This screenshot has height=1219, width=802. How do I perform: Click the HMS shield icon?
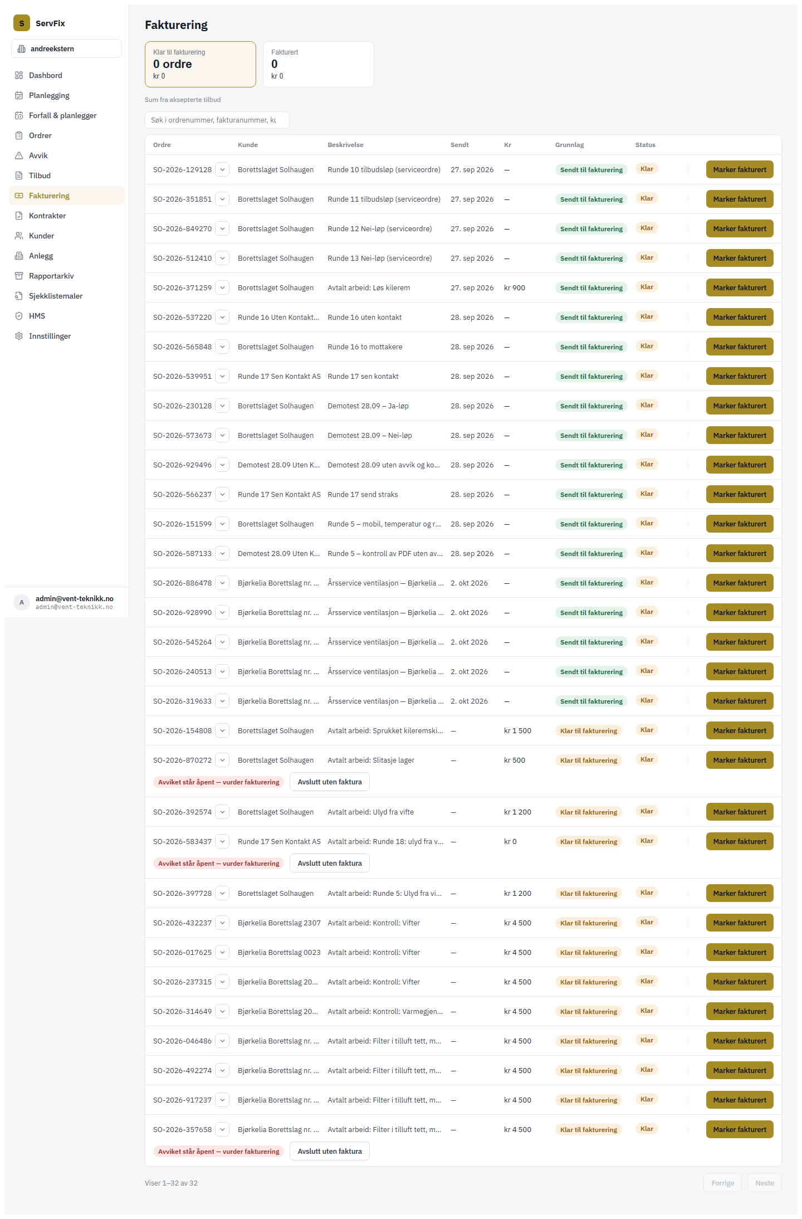19,316
